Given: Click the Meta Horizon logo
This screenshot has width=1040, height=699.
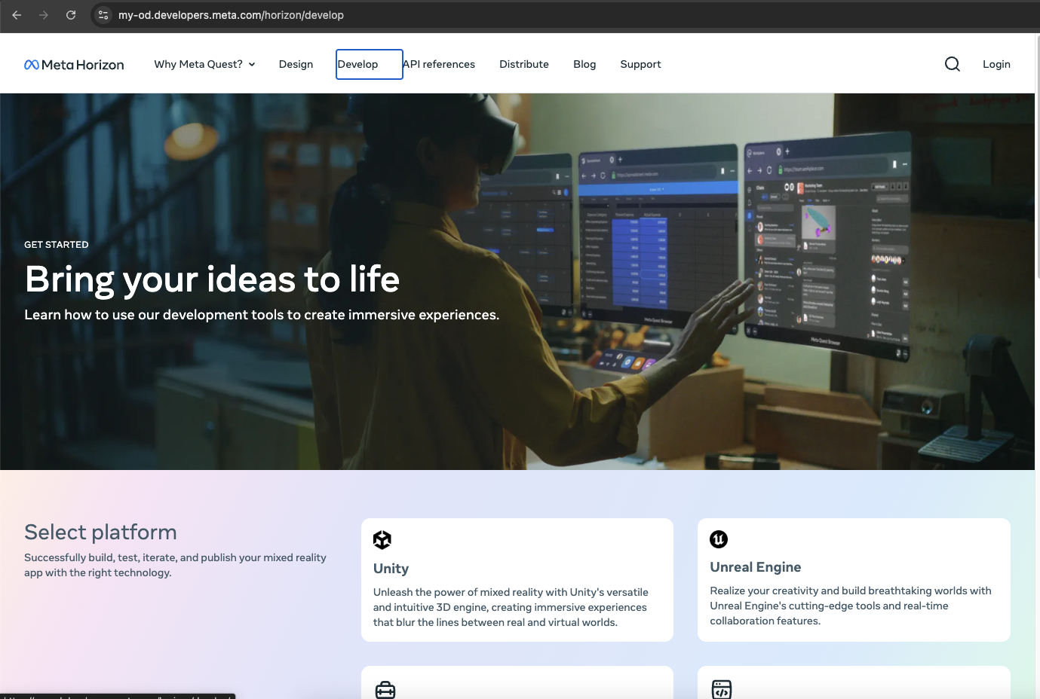Looking at the screenshot, I should 74,65.
